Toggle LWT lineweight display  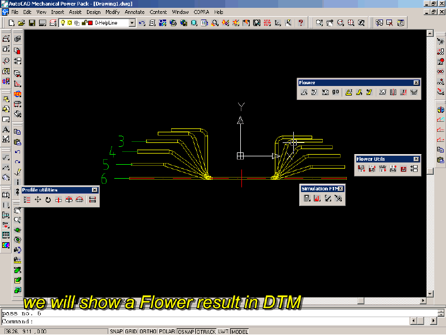click(224, 332)
